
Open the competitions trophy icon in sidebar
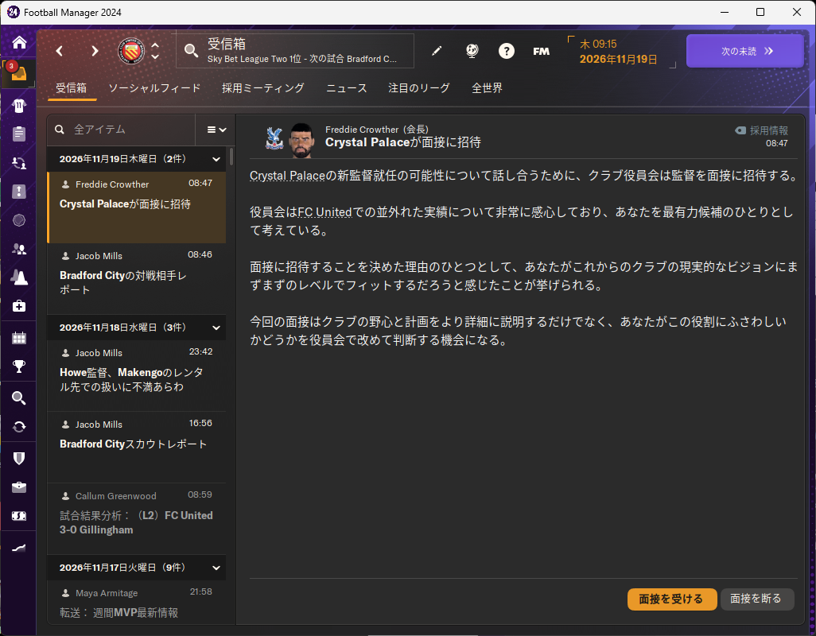tap(19, 366)
